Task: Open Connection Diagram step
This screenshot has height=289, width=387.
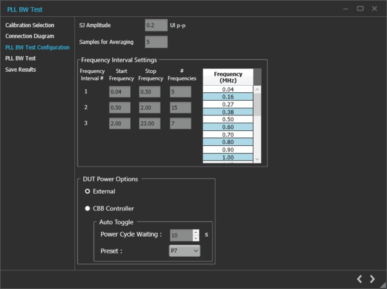Action: click(x=30, y=36)
